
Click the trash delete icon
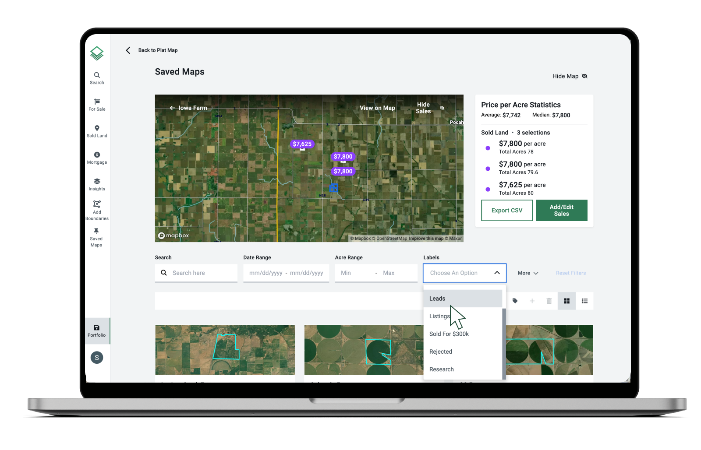click(549, 301)
